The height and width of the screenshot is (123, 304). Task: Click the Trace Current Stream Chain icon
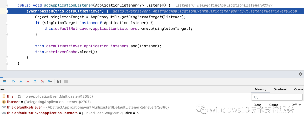tap(66, 82)
